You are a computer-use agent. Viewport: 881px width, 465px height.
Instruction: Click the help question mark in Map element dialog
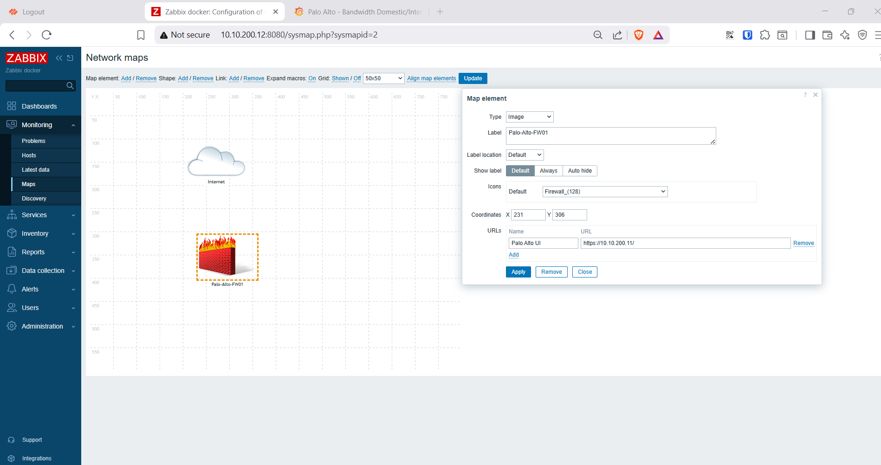click(805, 95)
